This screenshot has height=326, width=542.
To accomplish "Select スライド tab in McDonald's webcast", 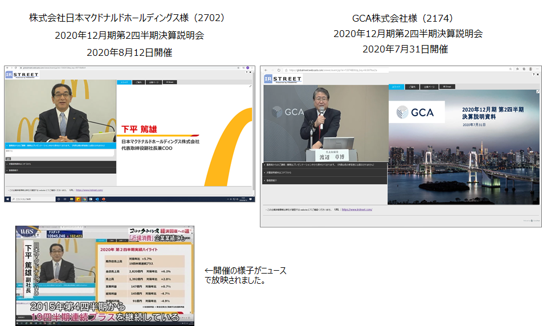I will [x=124, y=82].
